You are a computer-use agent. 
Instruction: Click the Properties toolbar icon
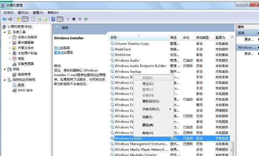[33, 19]
